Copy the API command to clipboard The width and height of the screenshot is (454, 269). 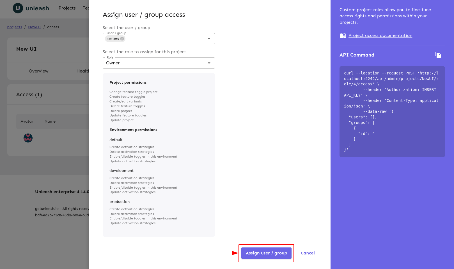pyautogui.click(x=438, y=55)
